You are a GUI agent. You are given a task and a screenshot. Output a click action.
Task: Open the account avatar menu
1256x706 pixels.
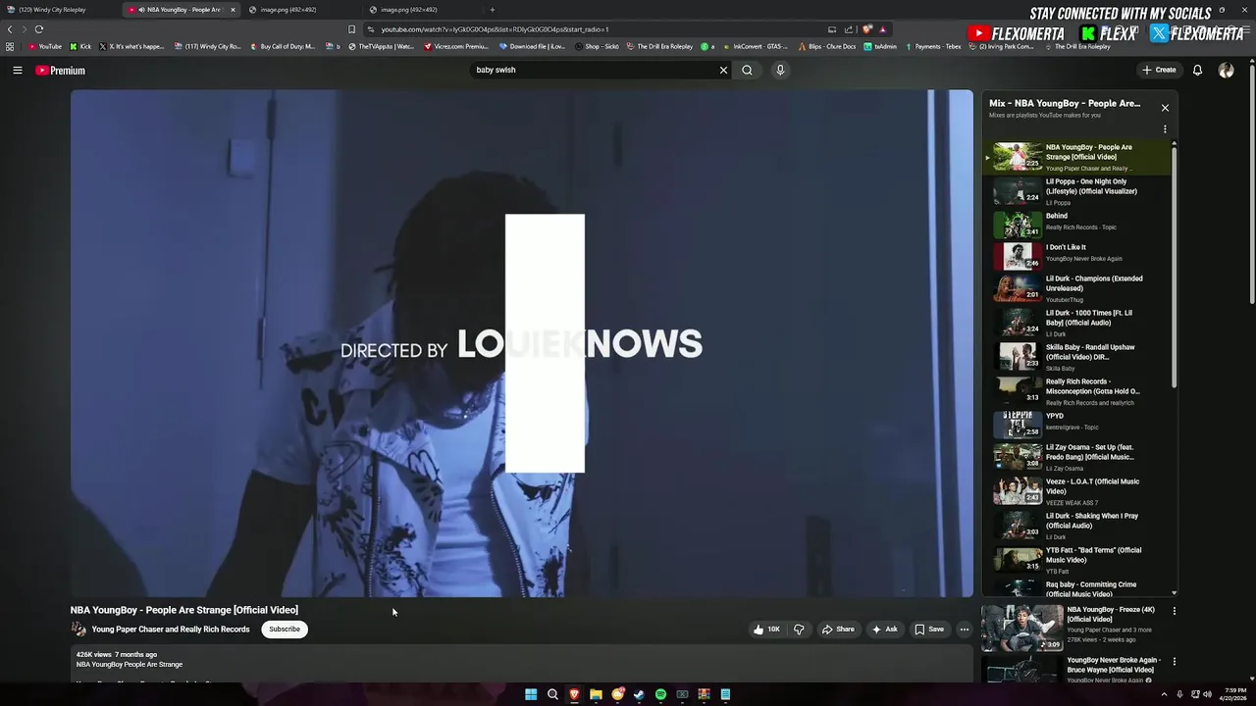coord(1226,70)
